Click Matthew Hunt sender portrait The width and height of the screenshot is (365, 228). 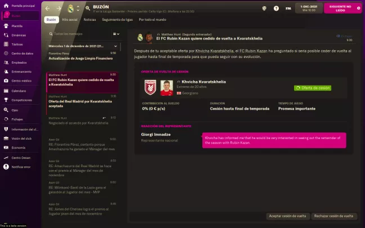[x=149, y=38]
